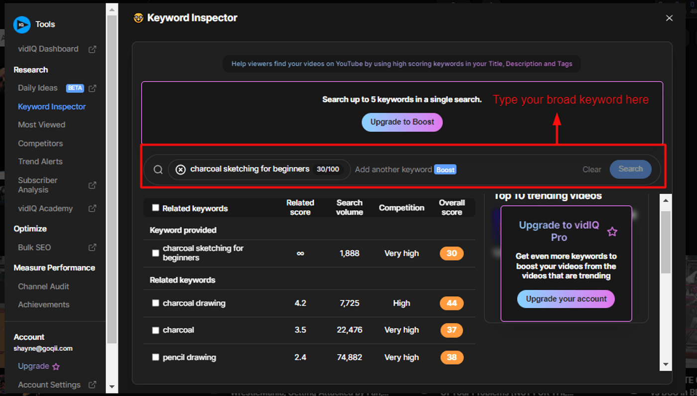Click the Upgrade to Boost button
697x396 pixels.
point(402,122)
